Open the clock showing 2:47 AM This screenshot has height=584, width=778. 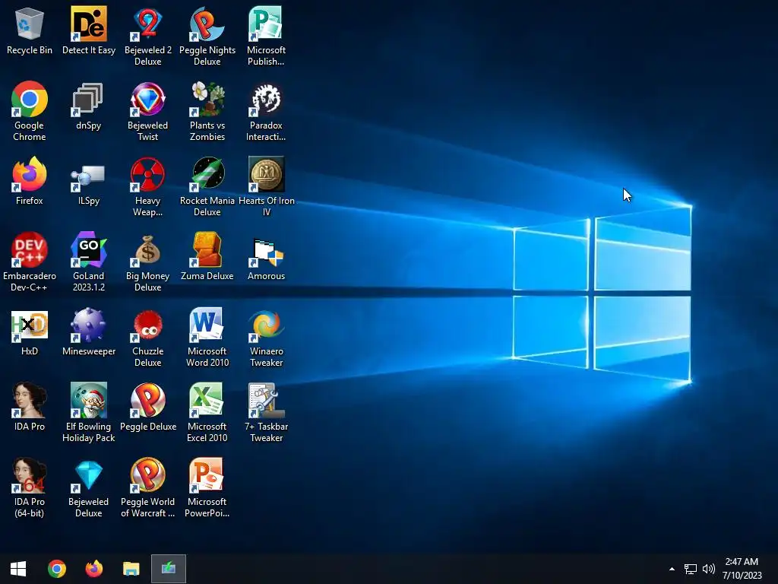pyautogui.click(x=742, y=569)
